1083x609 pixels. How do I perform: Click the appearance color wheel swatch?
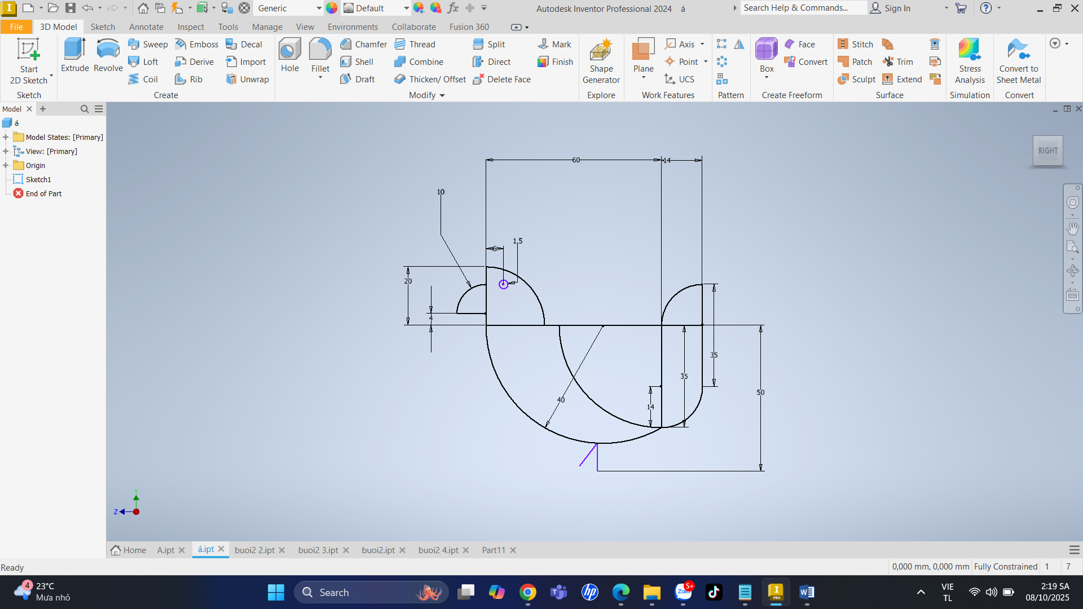[x=332, y=8]
